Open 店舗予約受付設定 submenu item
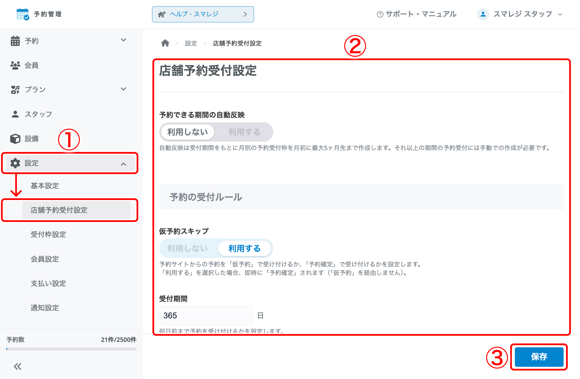Screen dimensions: 580x379 (x=76, y=210)
